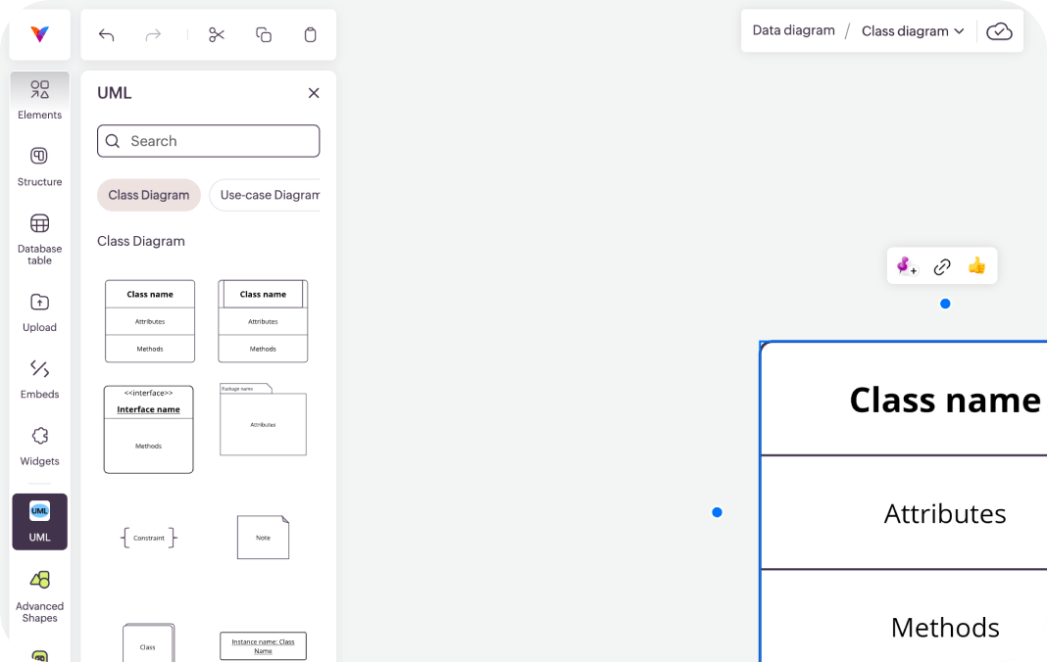Click the Data diagram breadcrumb link
This screenshot has height=662, width=1047.
[x=793, y=30]
